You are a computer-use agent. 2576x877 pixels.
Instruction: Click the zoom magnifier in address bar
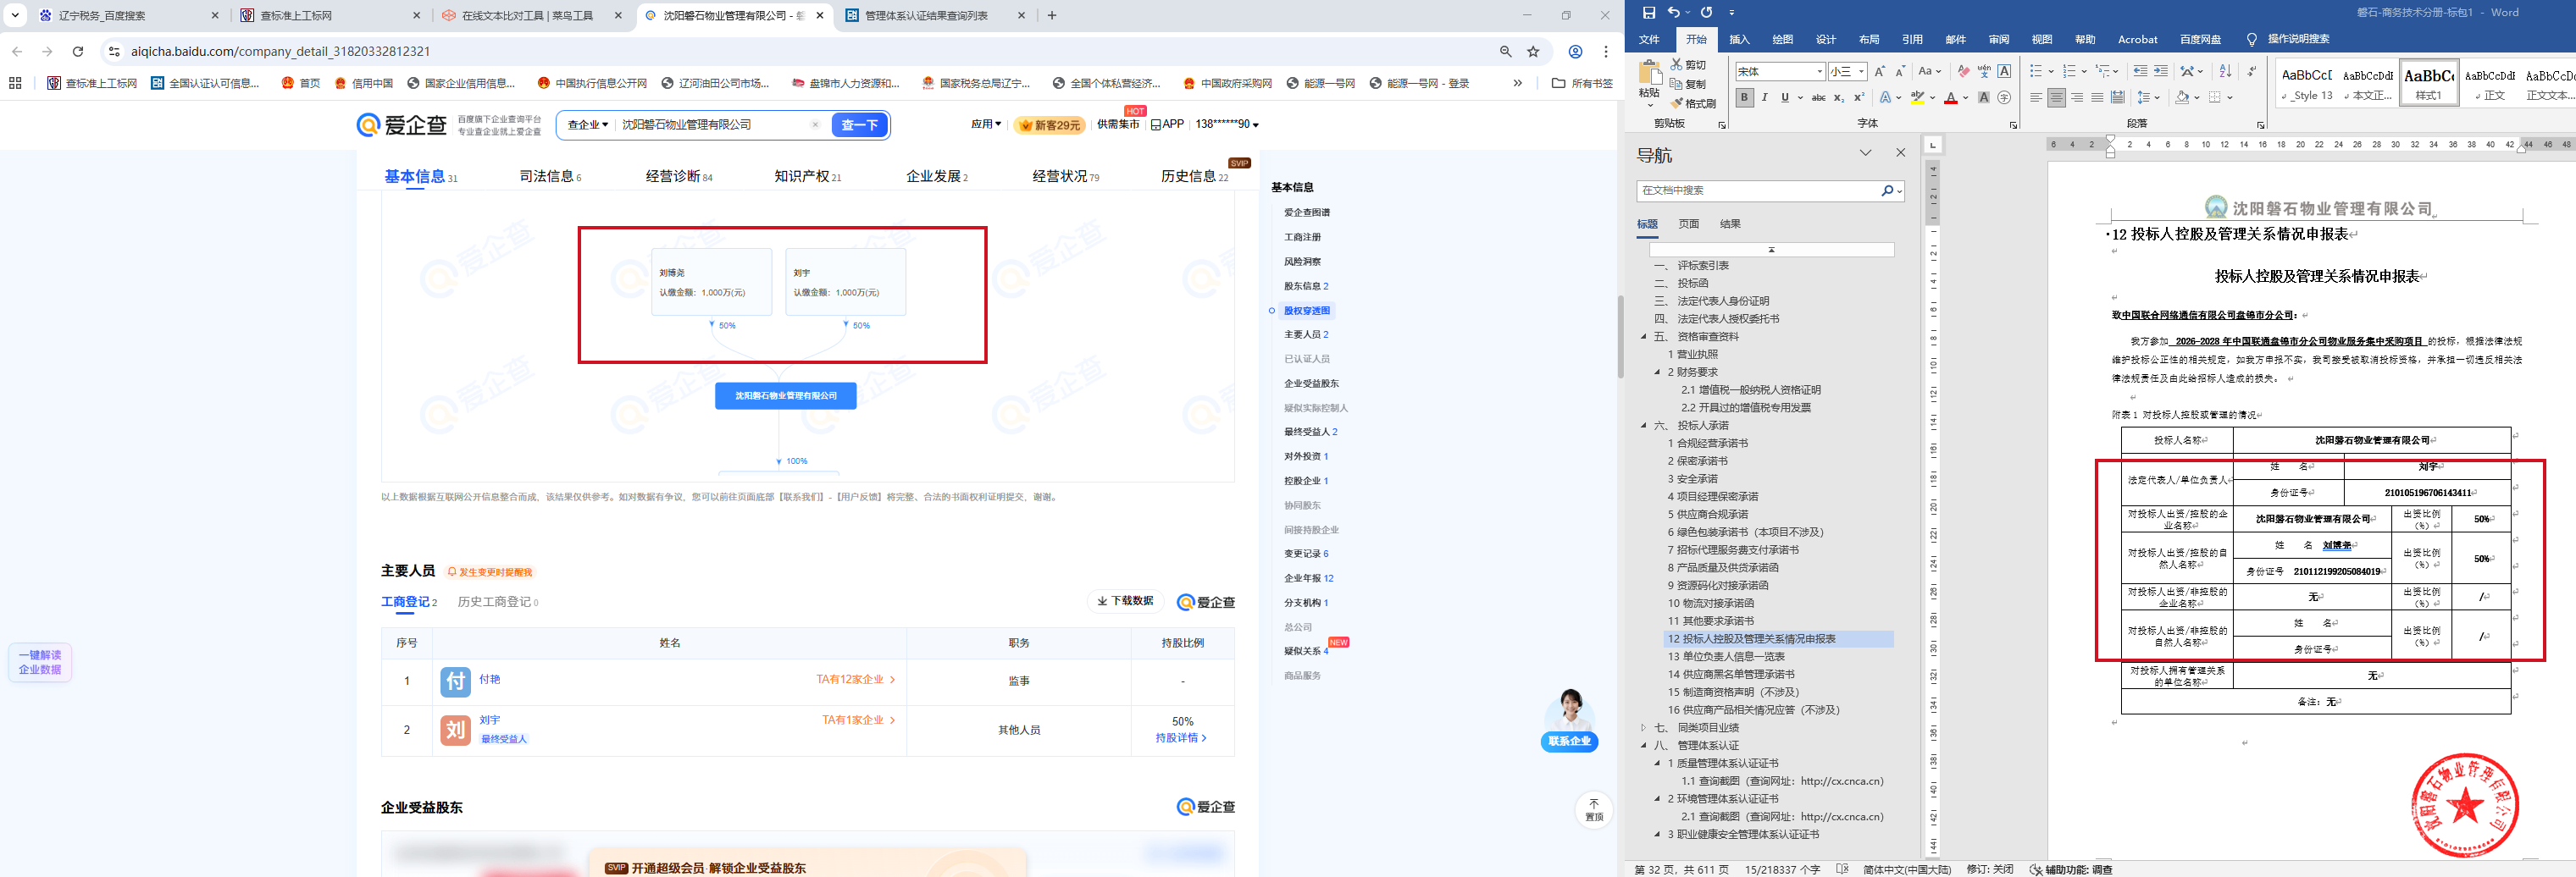click(x=1505, y=51)
